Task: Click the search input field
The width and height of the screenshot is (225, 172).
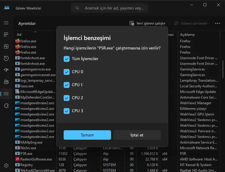Action: tap(110, 8)
